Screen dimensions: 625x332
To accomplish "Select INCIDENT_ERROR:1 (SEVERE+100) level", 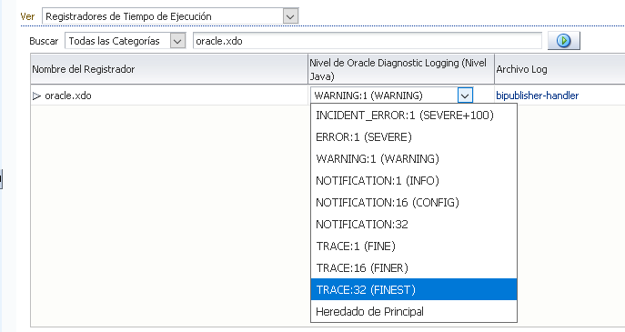I will coord(414,116).
